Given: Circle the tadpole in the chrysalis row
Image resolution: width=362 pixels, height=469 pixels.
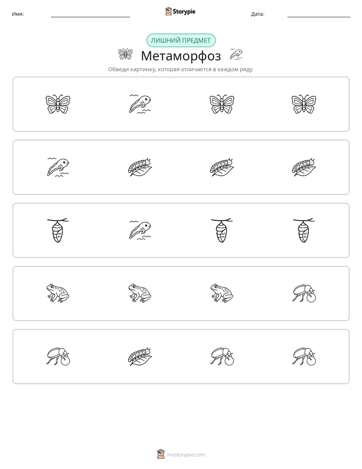Looking at the screenshot, I should [140, 230].
